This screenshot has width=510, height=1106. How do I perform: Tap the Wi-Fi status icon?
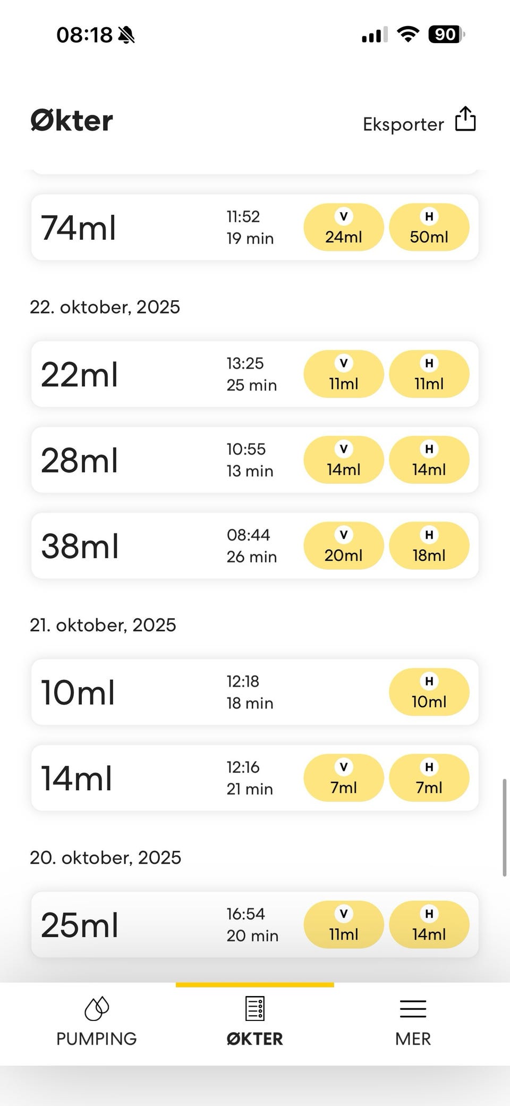coord(408,35)
